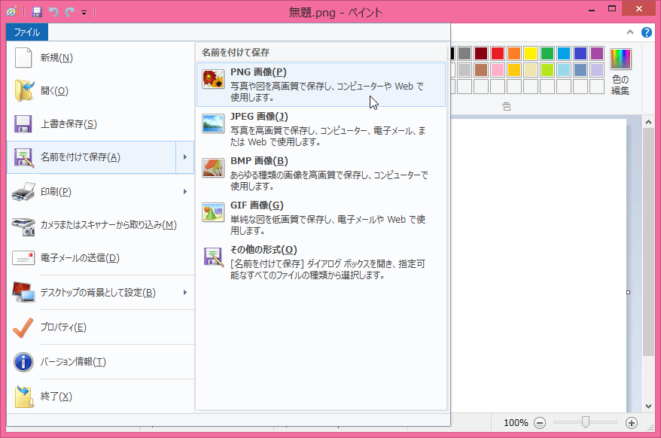Choose 終了(X) to exit Paint
This screenshot has height=438, width=661.
coord(100,397)
